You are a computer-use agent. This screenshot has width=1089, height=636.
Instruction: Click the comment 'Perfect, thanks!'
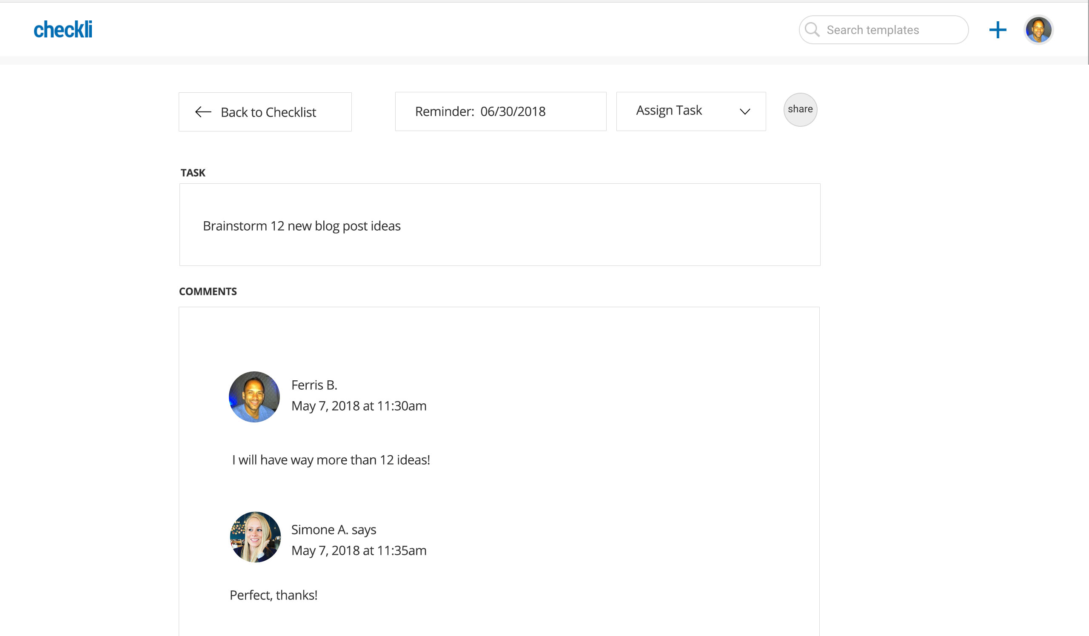pos(274,596)
